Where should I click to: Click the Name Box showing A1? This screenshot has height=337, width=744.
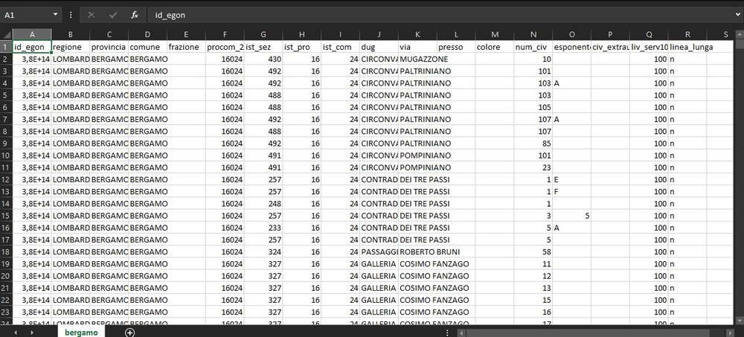point(26,15)
